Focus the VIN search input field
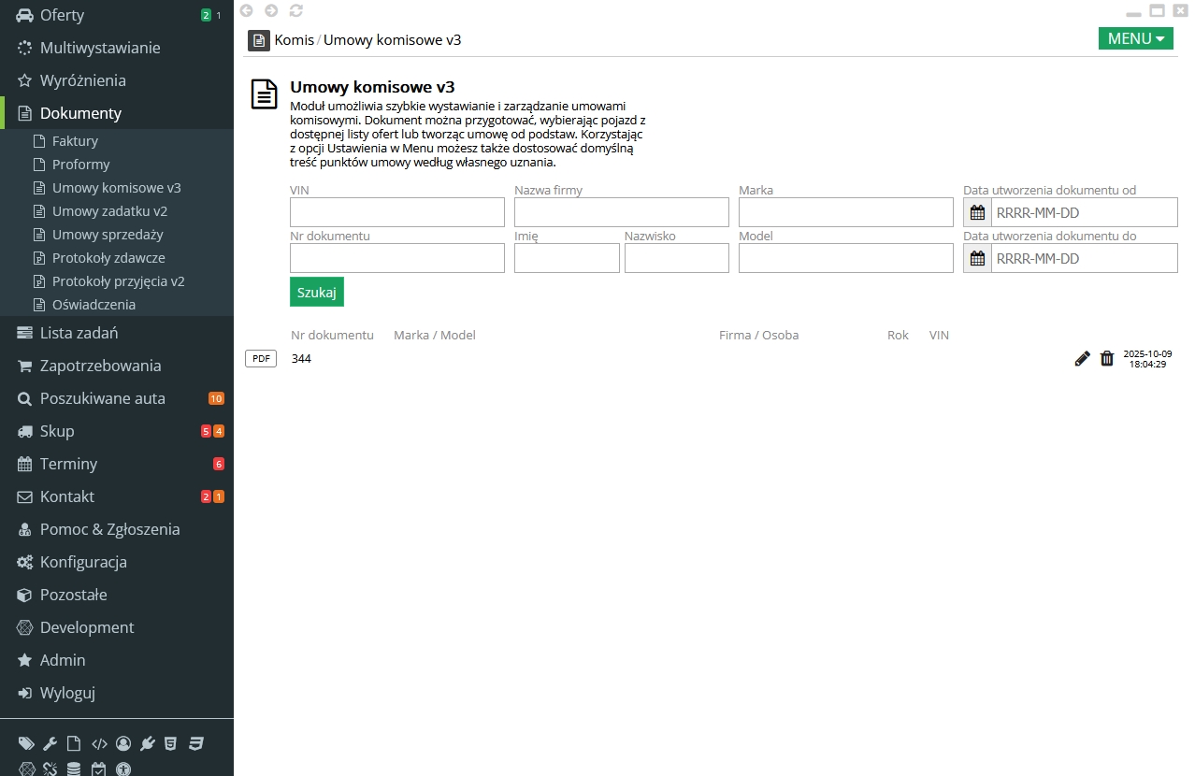This screenshot has width=1195, height=776. (x=397, y=212)
